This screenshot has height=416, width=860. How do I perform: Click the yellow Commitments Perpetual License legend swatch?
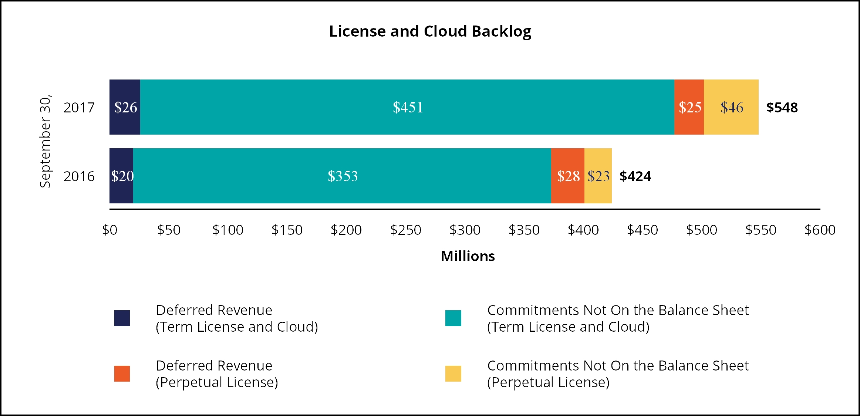[453, 373]
